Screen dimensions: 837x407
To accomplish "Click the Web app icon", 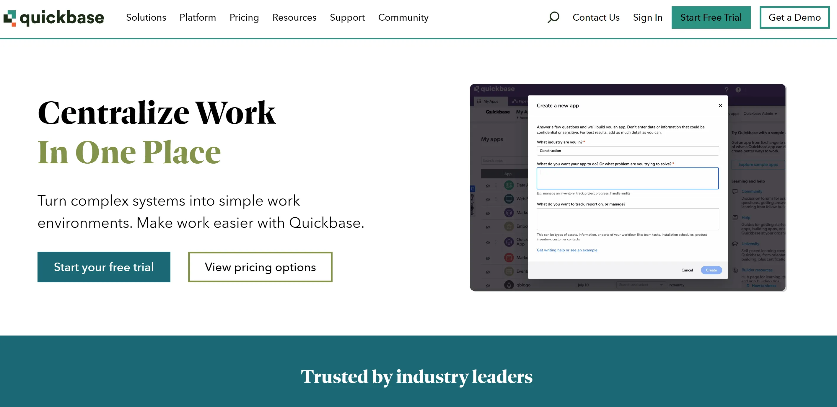I will click(509, 199).
